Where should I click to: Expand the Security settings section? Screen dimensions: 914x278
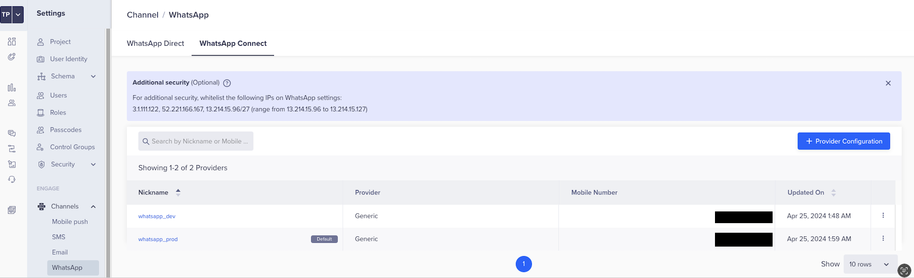[93, 165]
